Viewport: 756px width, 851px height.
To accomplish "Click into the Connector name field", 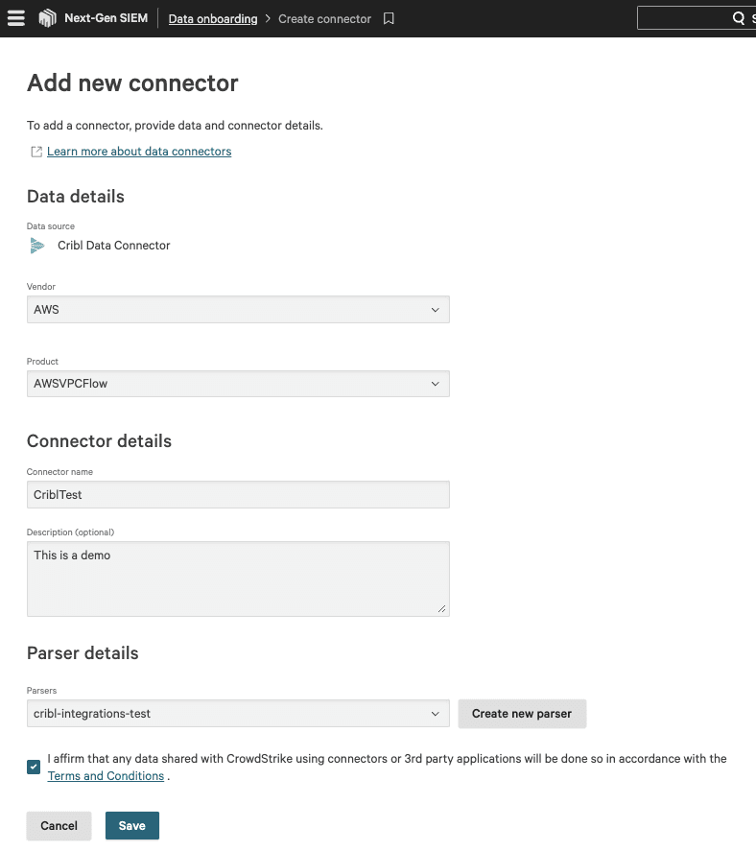I will [238, 495].
